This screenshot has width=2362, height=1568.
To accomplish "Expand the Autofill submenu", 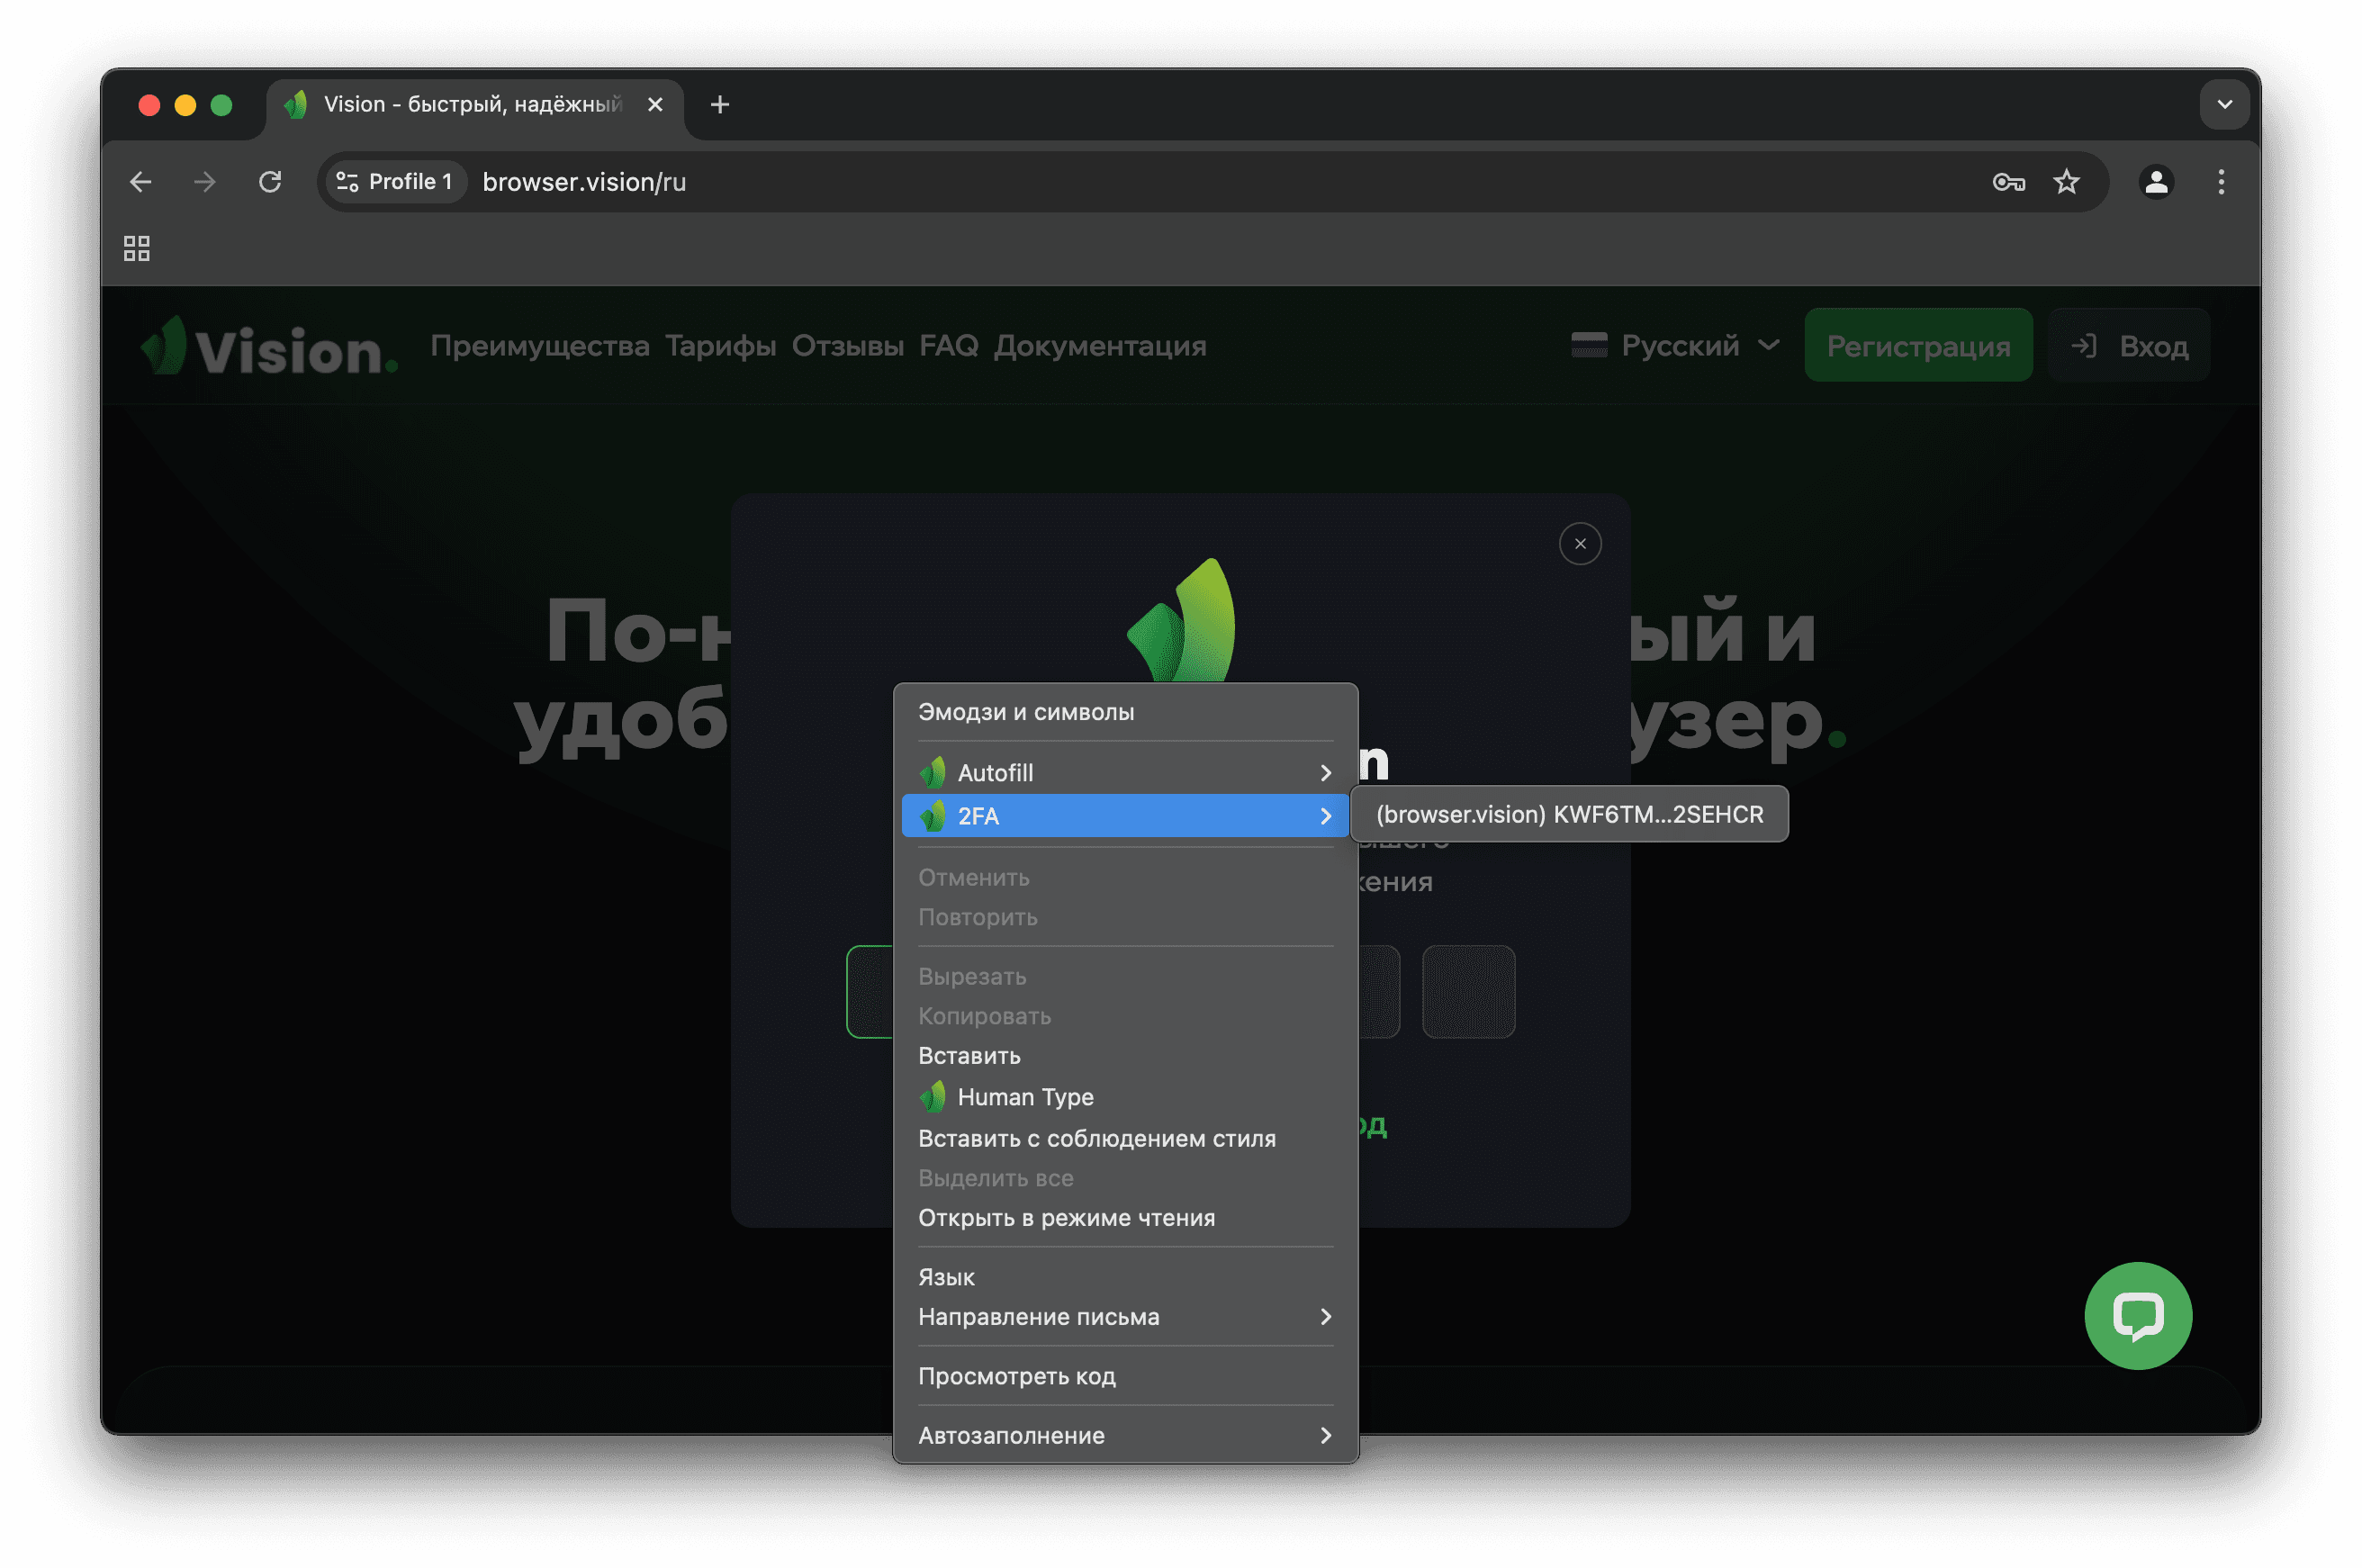I will (x=1124, y=773).
